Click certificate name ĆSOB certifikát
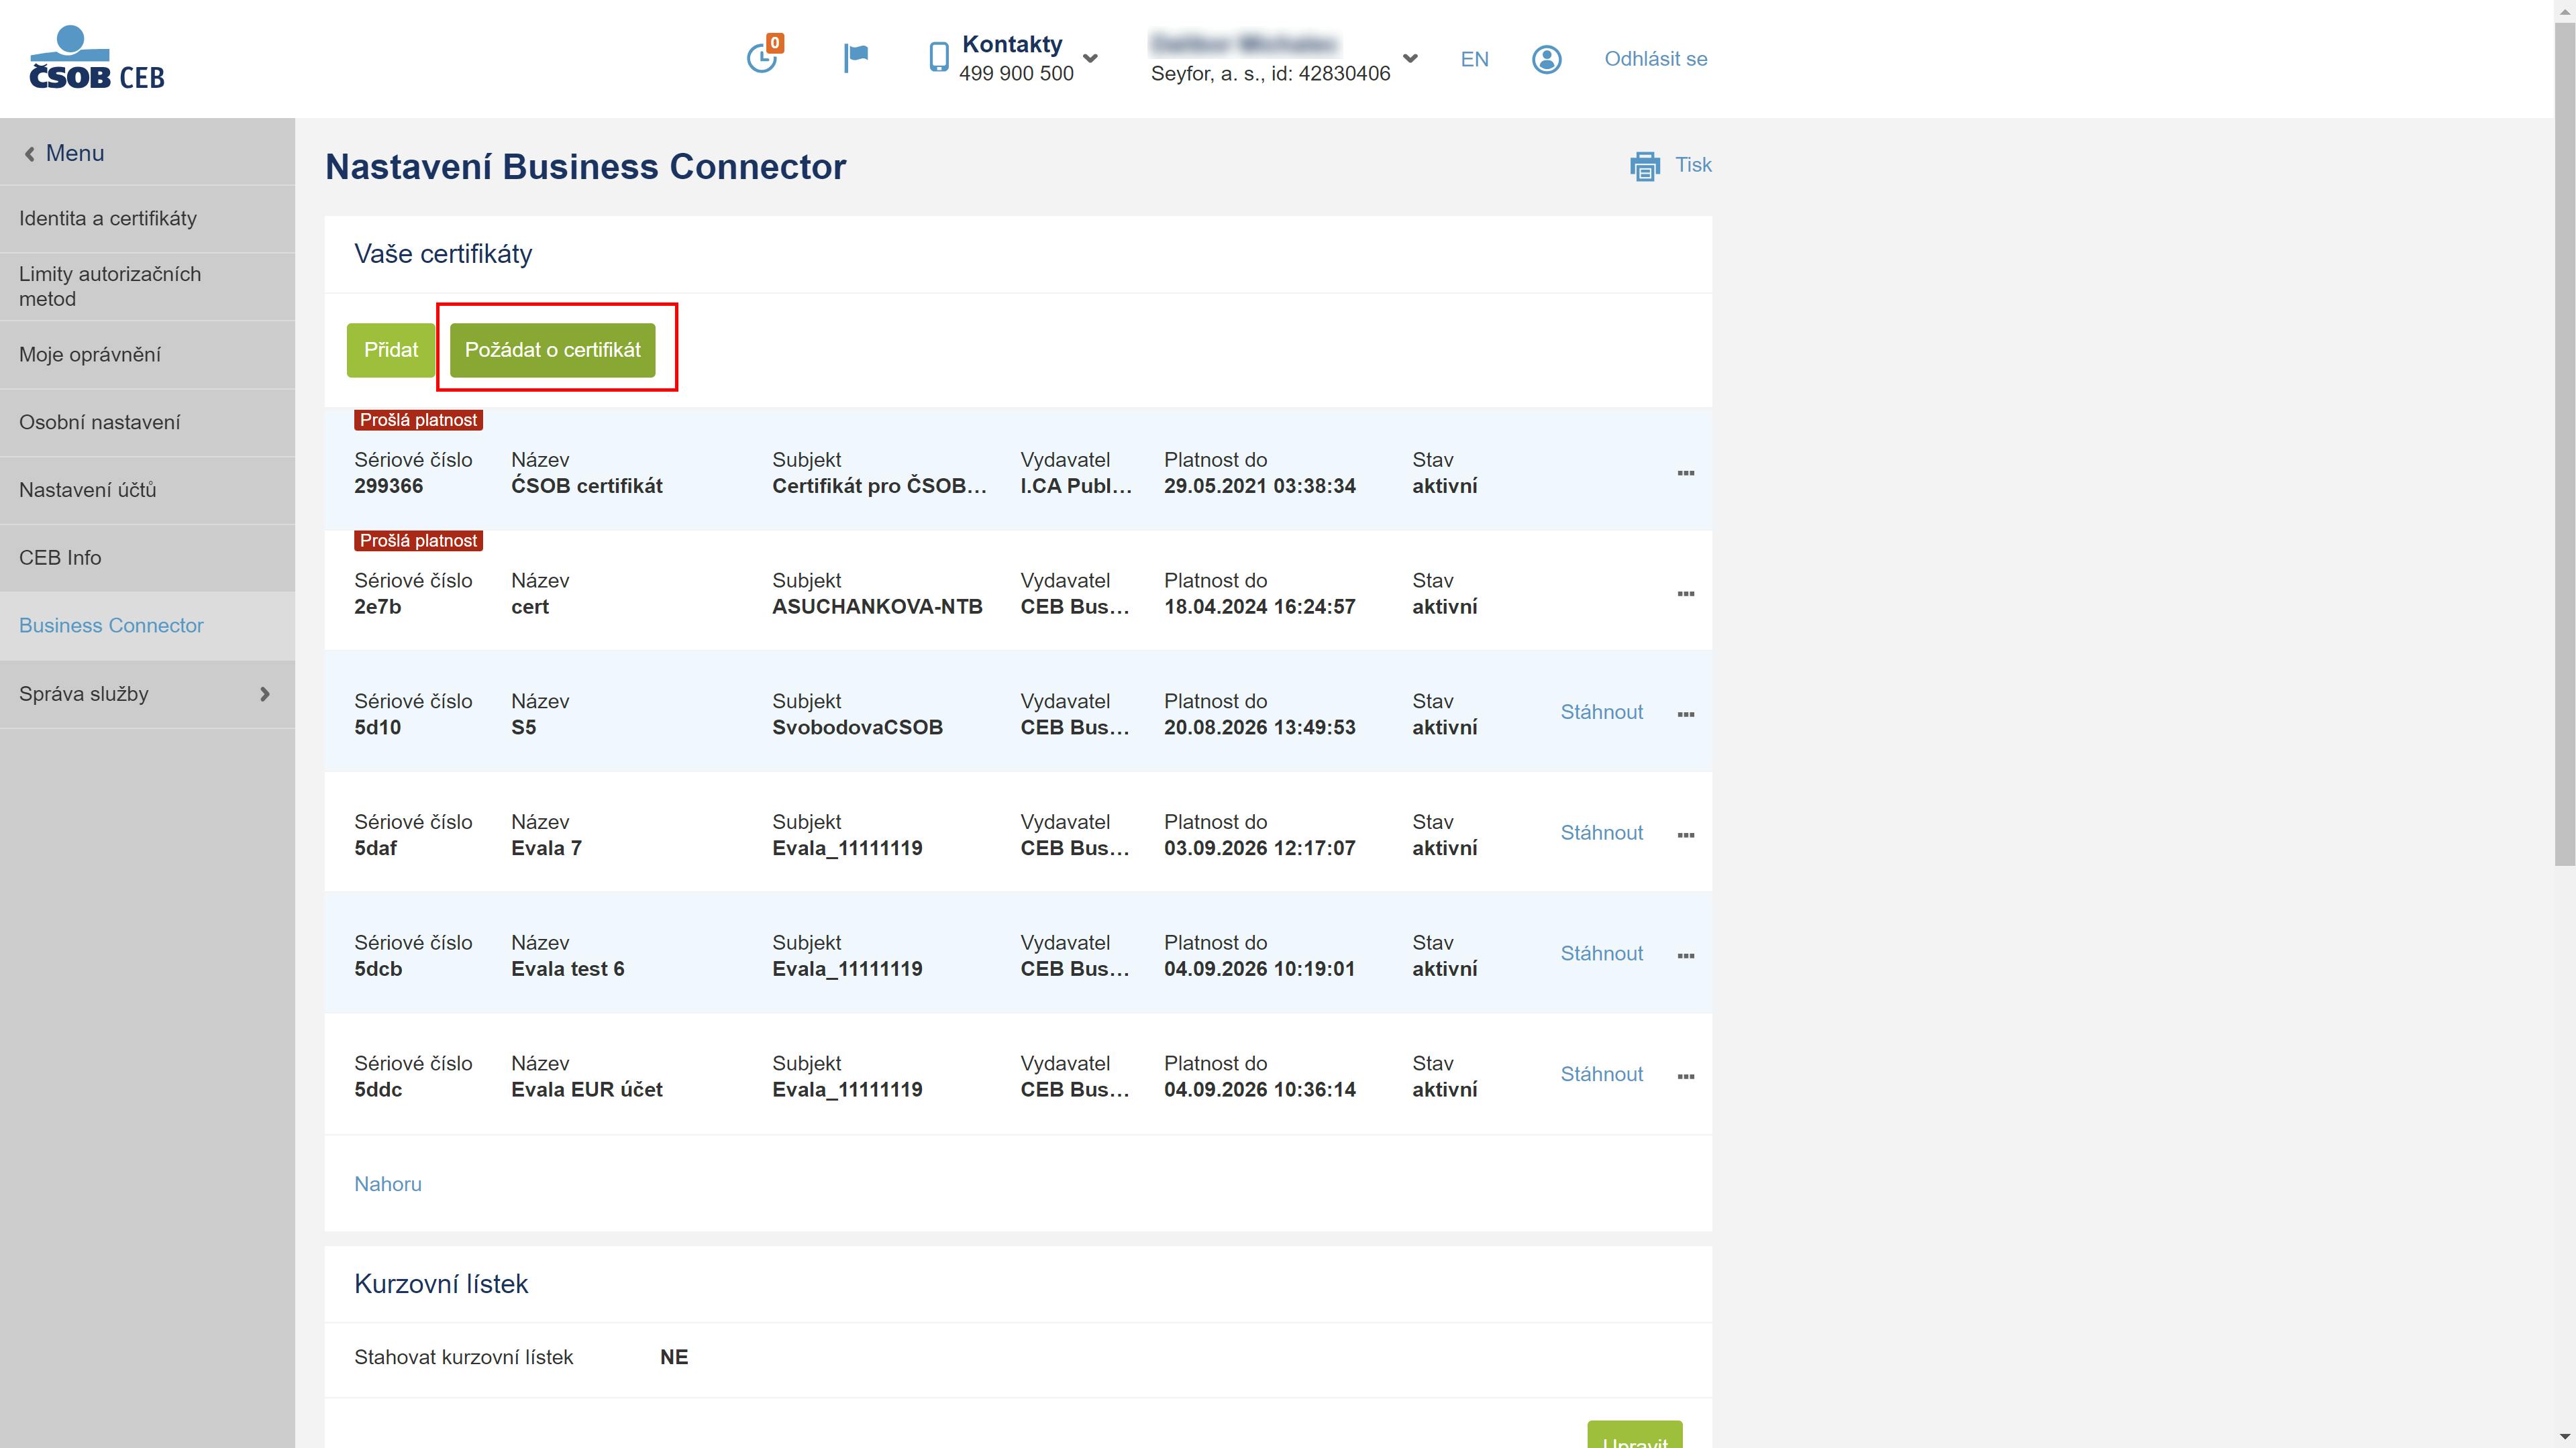The height and width of the screenshot is (1448, 2576). pyautogui.click(x=587, y=487)
